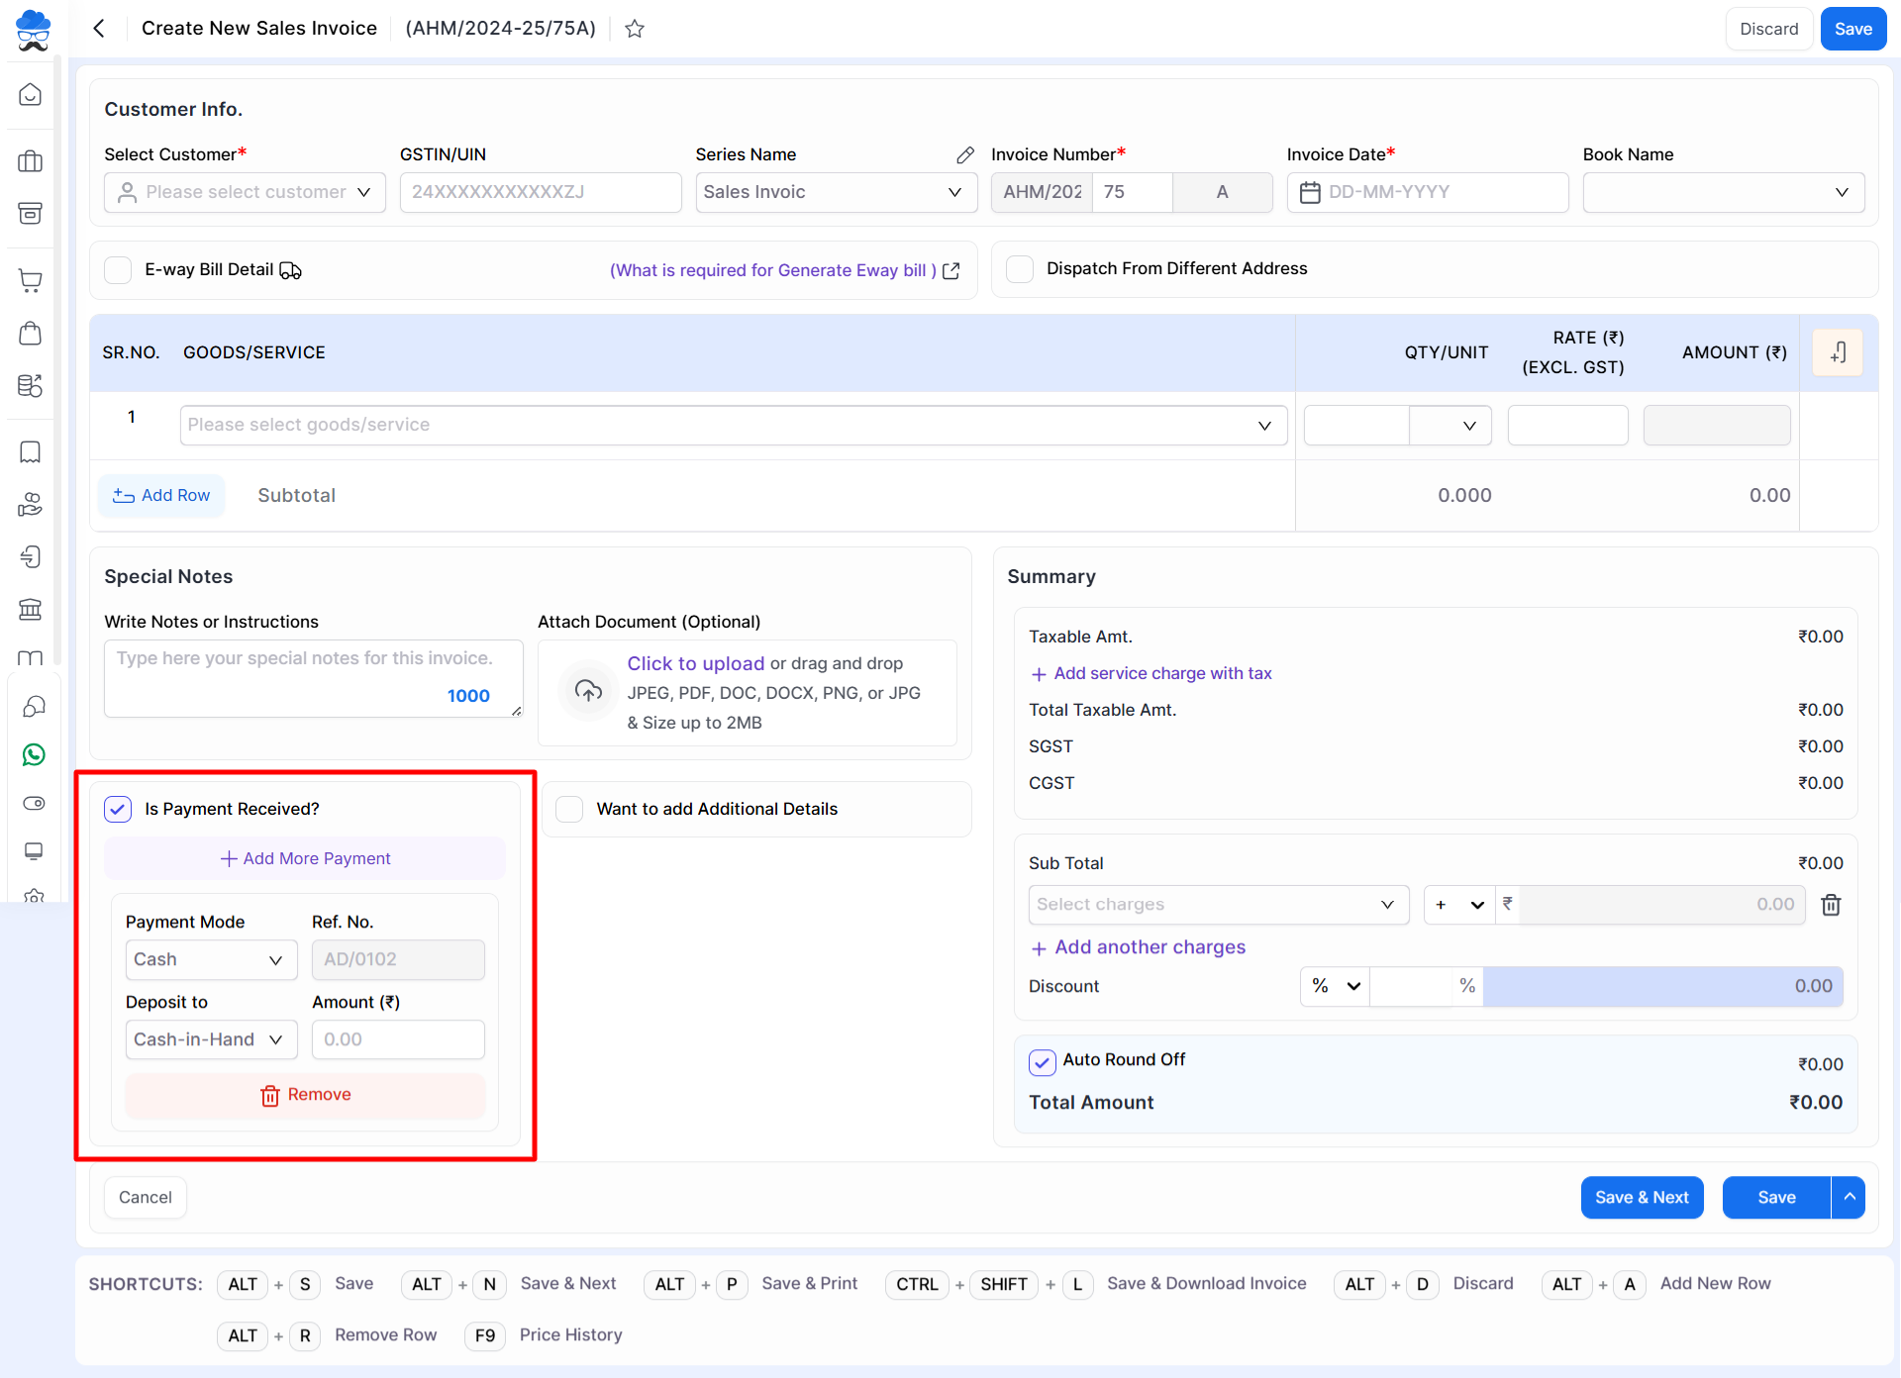
Task: Change the charge plus/minus sign dropdown
Action: 1459,905
